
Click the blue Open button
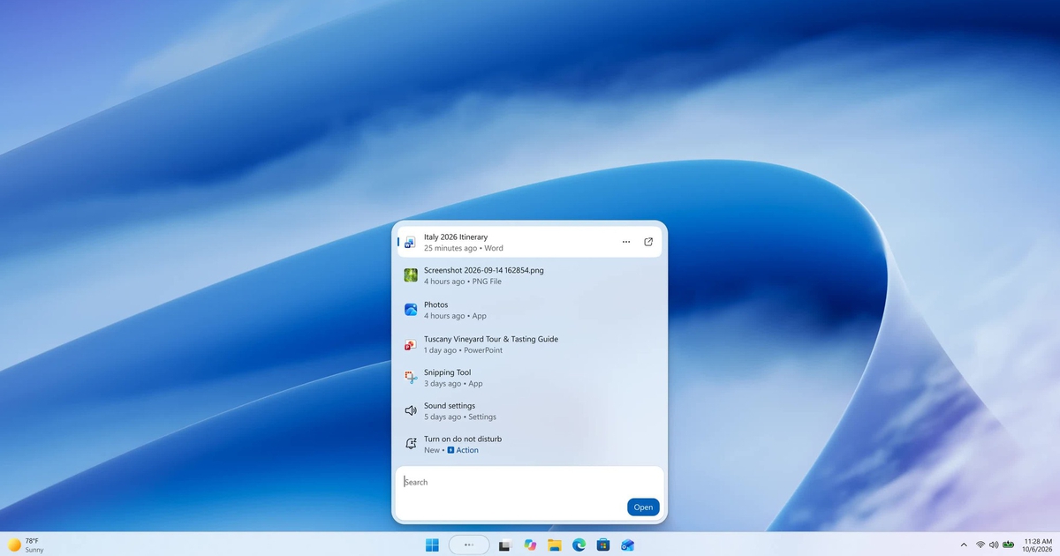tap(643, 507)
